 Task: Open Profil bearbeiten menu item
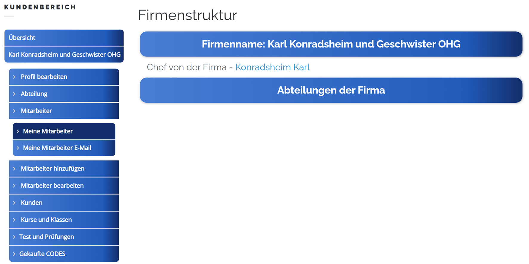click(44, 77)
